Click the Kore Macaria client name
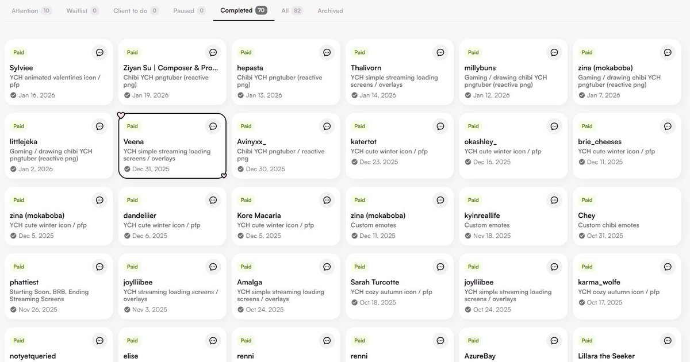690x362 pixels. (x=259, y=215)
